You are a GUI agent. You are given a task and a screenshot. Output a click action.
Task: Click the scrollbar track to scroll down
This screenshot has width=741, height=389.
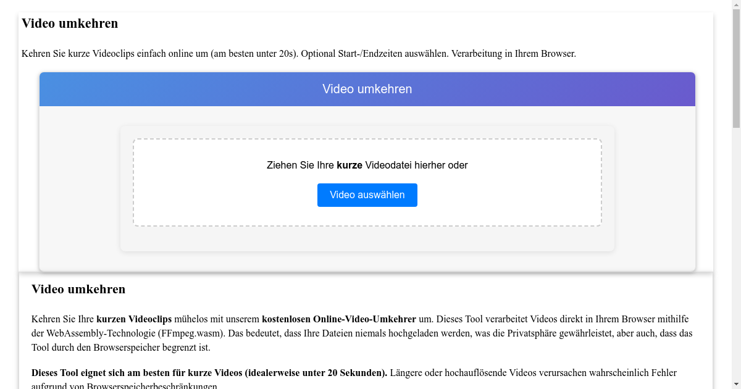click(737, 247)
